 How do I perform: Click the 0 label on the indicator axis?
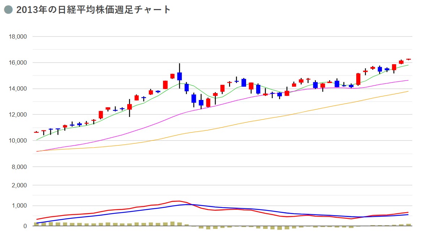pos(25,226)
